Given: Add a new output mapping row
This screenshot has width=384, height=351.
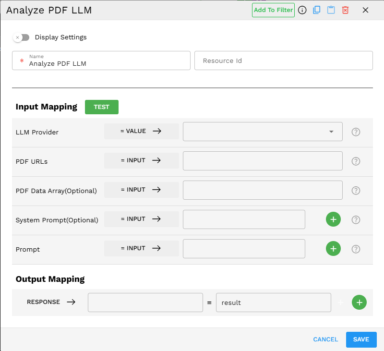Looking at the screenshot, I should (359, 303).
